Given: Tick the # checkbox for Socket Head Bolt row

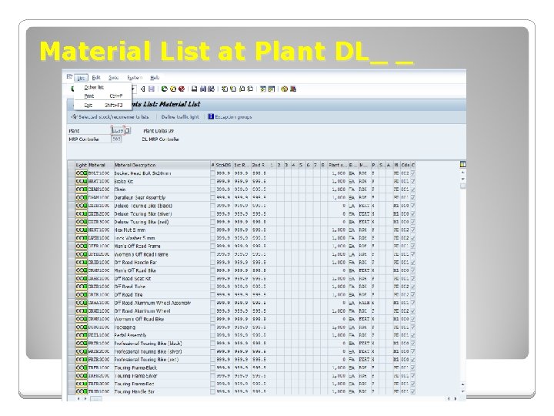Looking at the screenshot, I should [x=212, y=173].
